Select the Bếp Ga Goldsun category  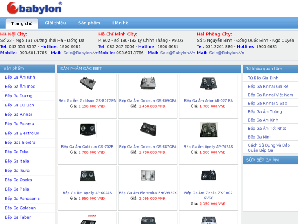(20, 208)
